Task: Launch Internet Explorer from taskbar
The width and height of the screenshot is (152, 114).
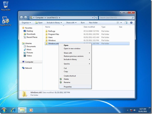Action: pos(13,110)
